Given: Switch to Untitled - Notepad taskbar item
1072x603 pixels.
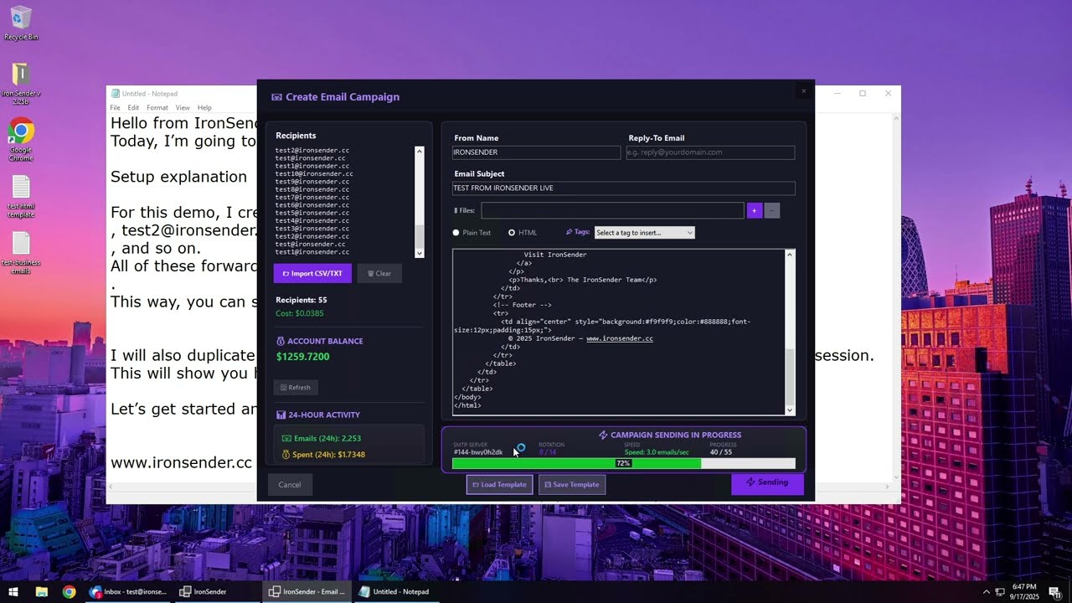Looking at the screenshot, I should pos(395,591).
